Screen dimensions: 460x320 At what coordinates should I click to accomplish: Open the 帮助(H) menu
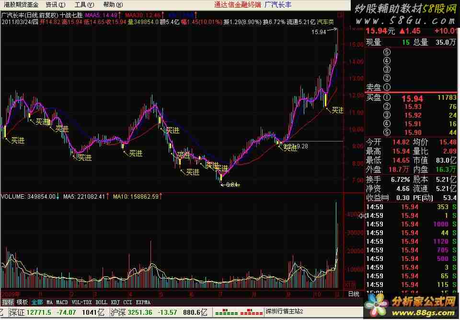pos(113,5)
